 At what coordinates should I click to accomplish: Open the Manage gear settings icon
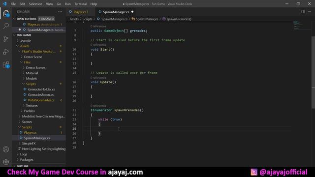[6, 162]
